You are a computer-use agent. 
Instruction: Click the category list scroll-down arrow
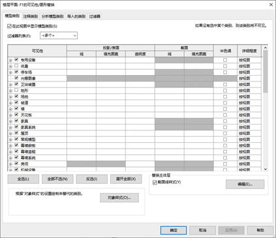(x=266, y=169)
